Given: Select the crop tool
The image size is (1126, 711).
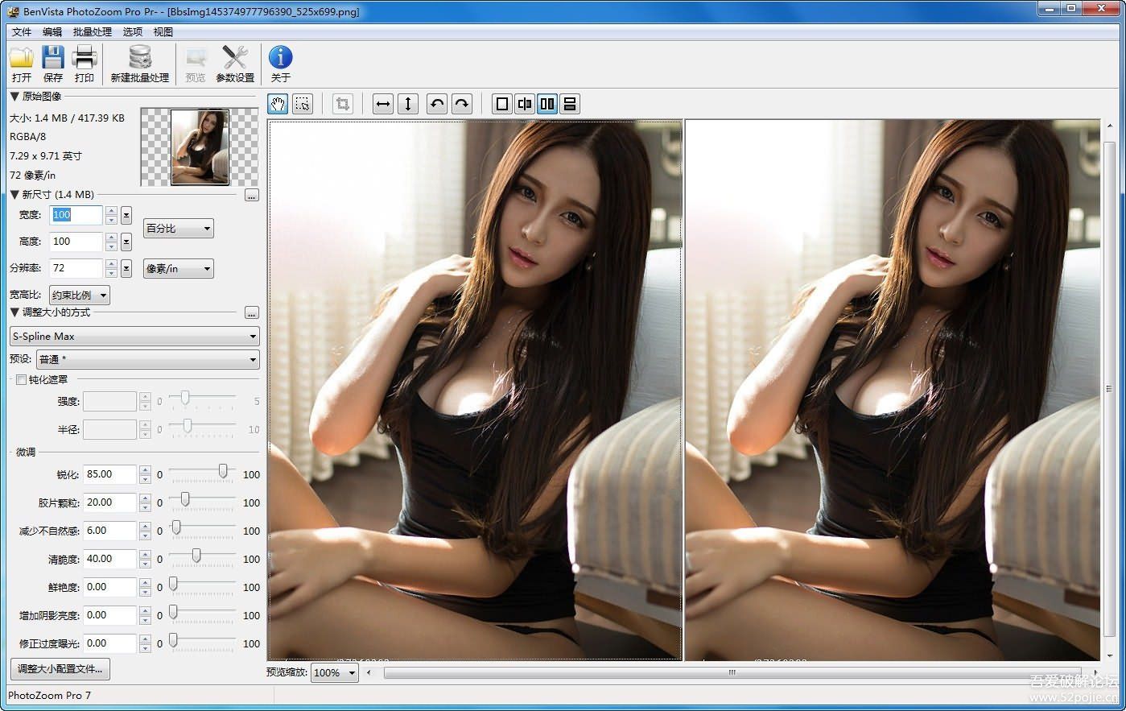Looking at the screenshot, I should (x=343, y=104).
